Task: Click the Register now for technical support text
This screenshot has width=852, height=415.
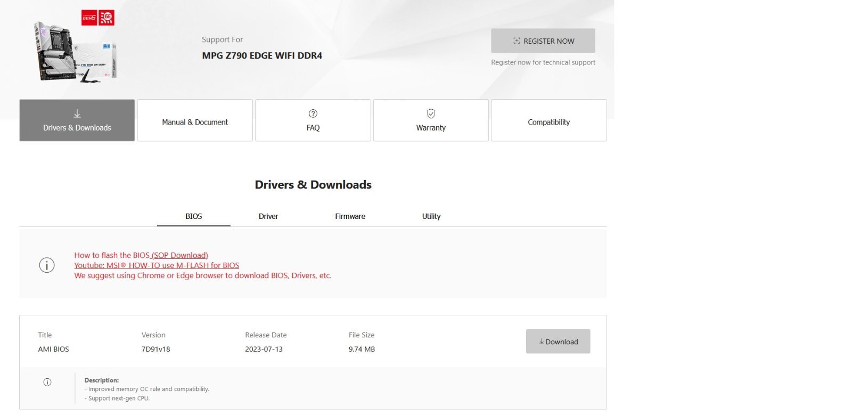Action: point(543,62)
